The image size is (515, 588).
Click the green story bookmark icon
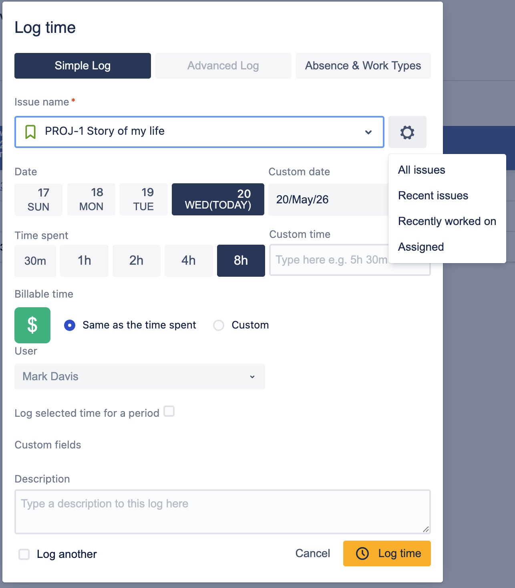[30, 132]
